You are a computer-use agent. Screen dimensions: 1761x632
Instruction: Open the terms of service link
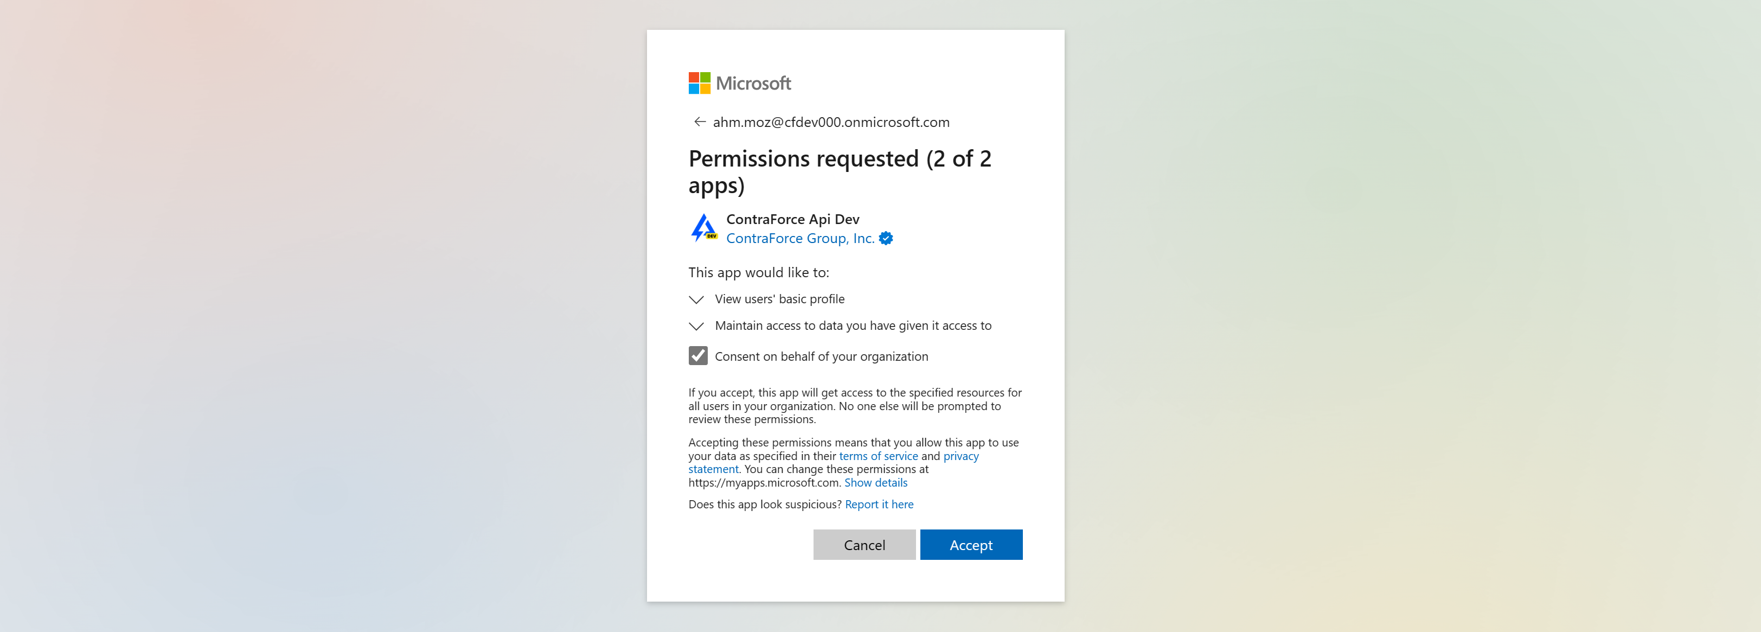[x=878, y=456]
